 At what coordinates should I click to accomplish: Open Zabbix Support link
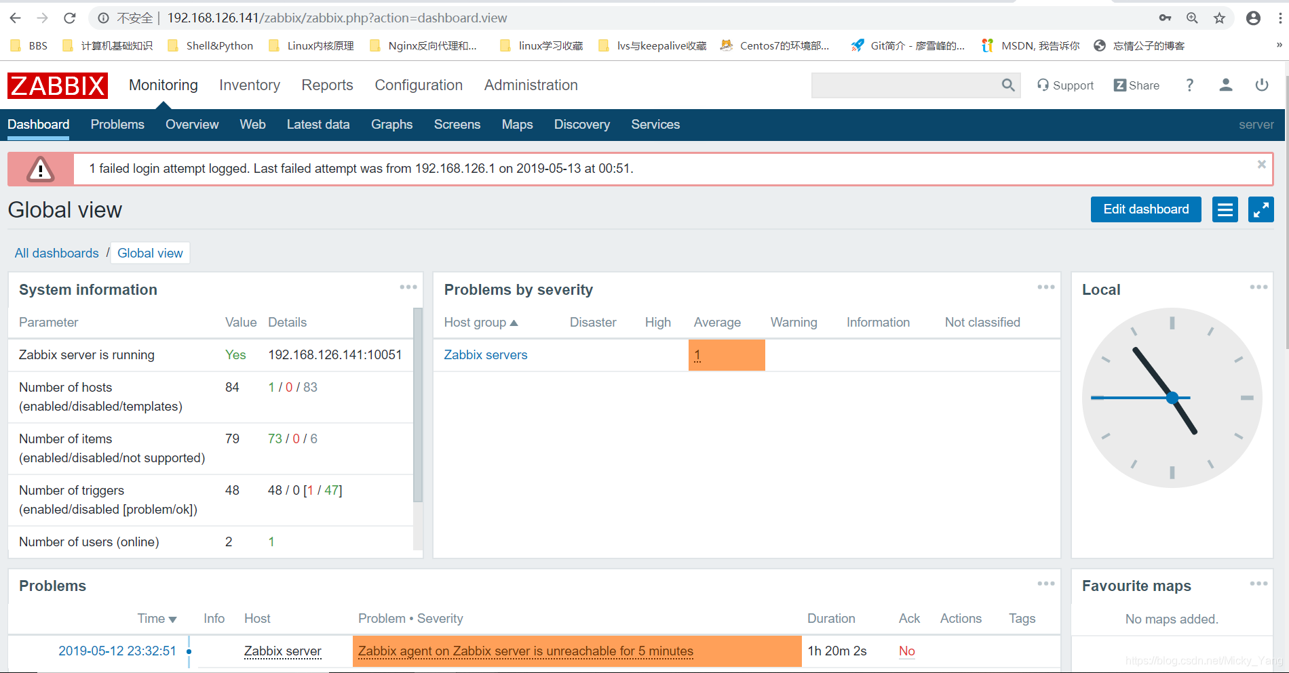coord(1065,85)
